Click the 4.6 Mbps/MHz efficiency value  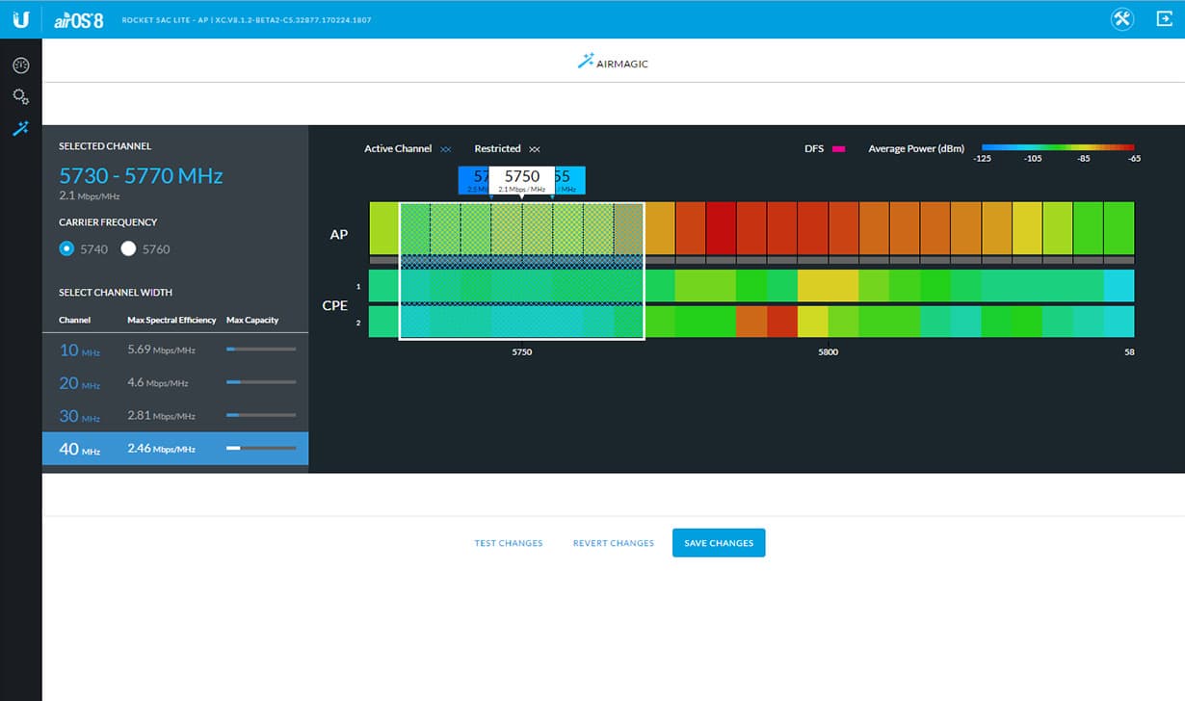pos(158,383)
